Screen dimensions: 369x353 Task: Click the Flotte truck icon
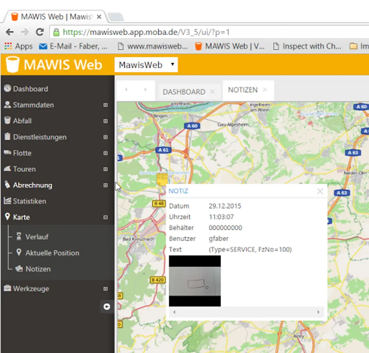(x=7, y=153)
